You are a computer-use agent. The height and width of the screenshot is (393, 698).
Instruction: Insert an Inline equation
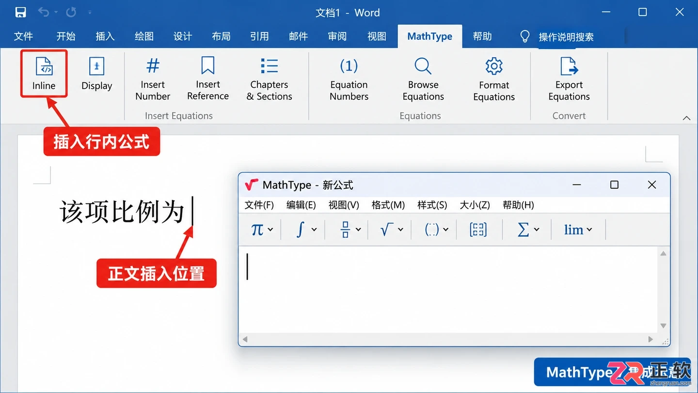[x=44, y=74]
